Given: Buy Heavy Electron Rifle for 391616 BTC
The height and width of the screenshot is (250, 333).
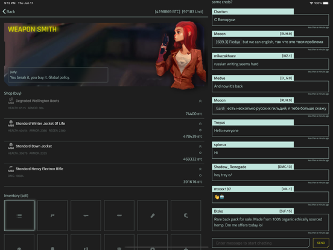Looking at the screenshot, I should [104, 175].
